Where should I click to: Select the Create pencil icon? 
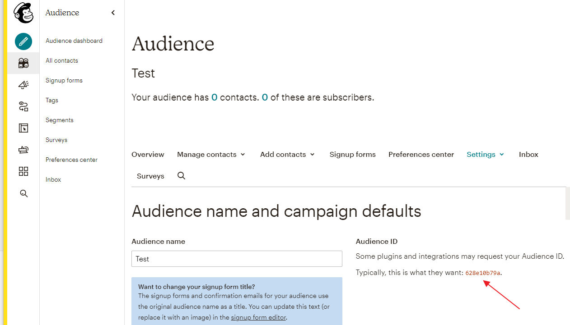[x=23, y=41]
